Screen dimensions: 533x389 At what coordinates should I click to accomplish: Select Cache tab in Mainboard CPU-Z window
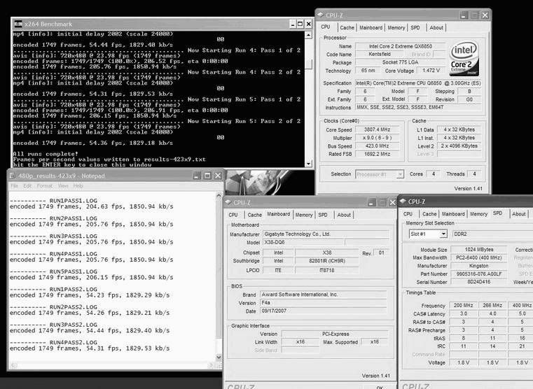click(x=255, y=215)
